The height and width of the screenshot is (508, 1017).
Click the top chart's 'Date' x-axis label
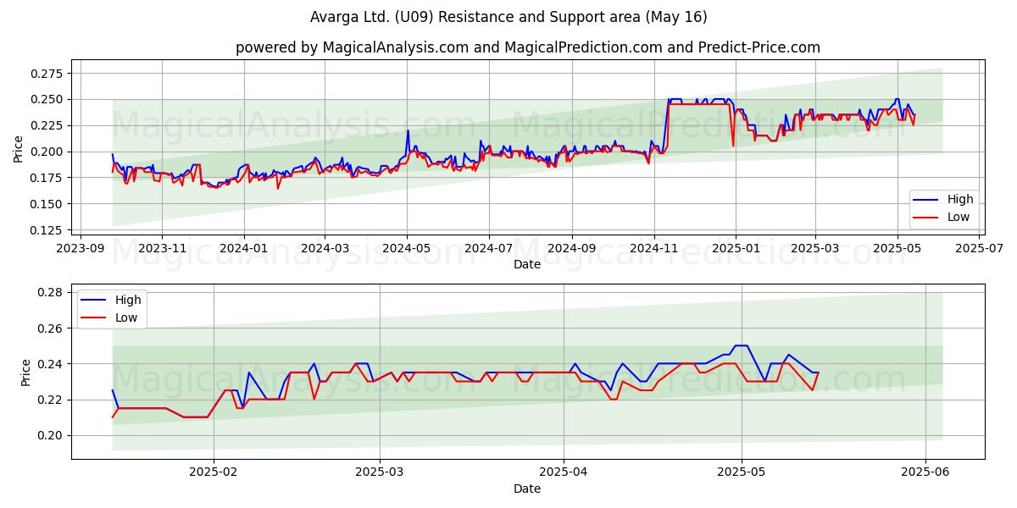(x=527, y=265)
